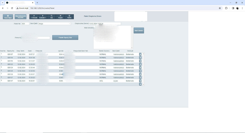Open a new browser tab
This screenshot has height=133, width=245.
[x=37, y=3]
